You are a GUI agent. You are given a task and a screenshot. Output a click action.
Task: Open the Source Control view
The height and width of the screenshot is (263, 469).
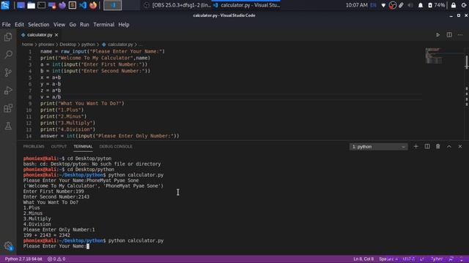coord(8,72)
